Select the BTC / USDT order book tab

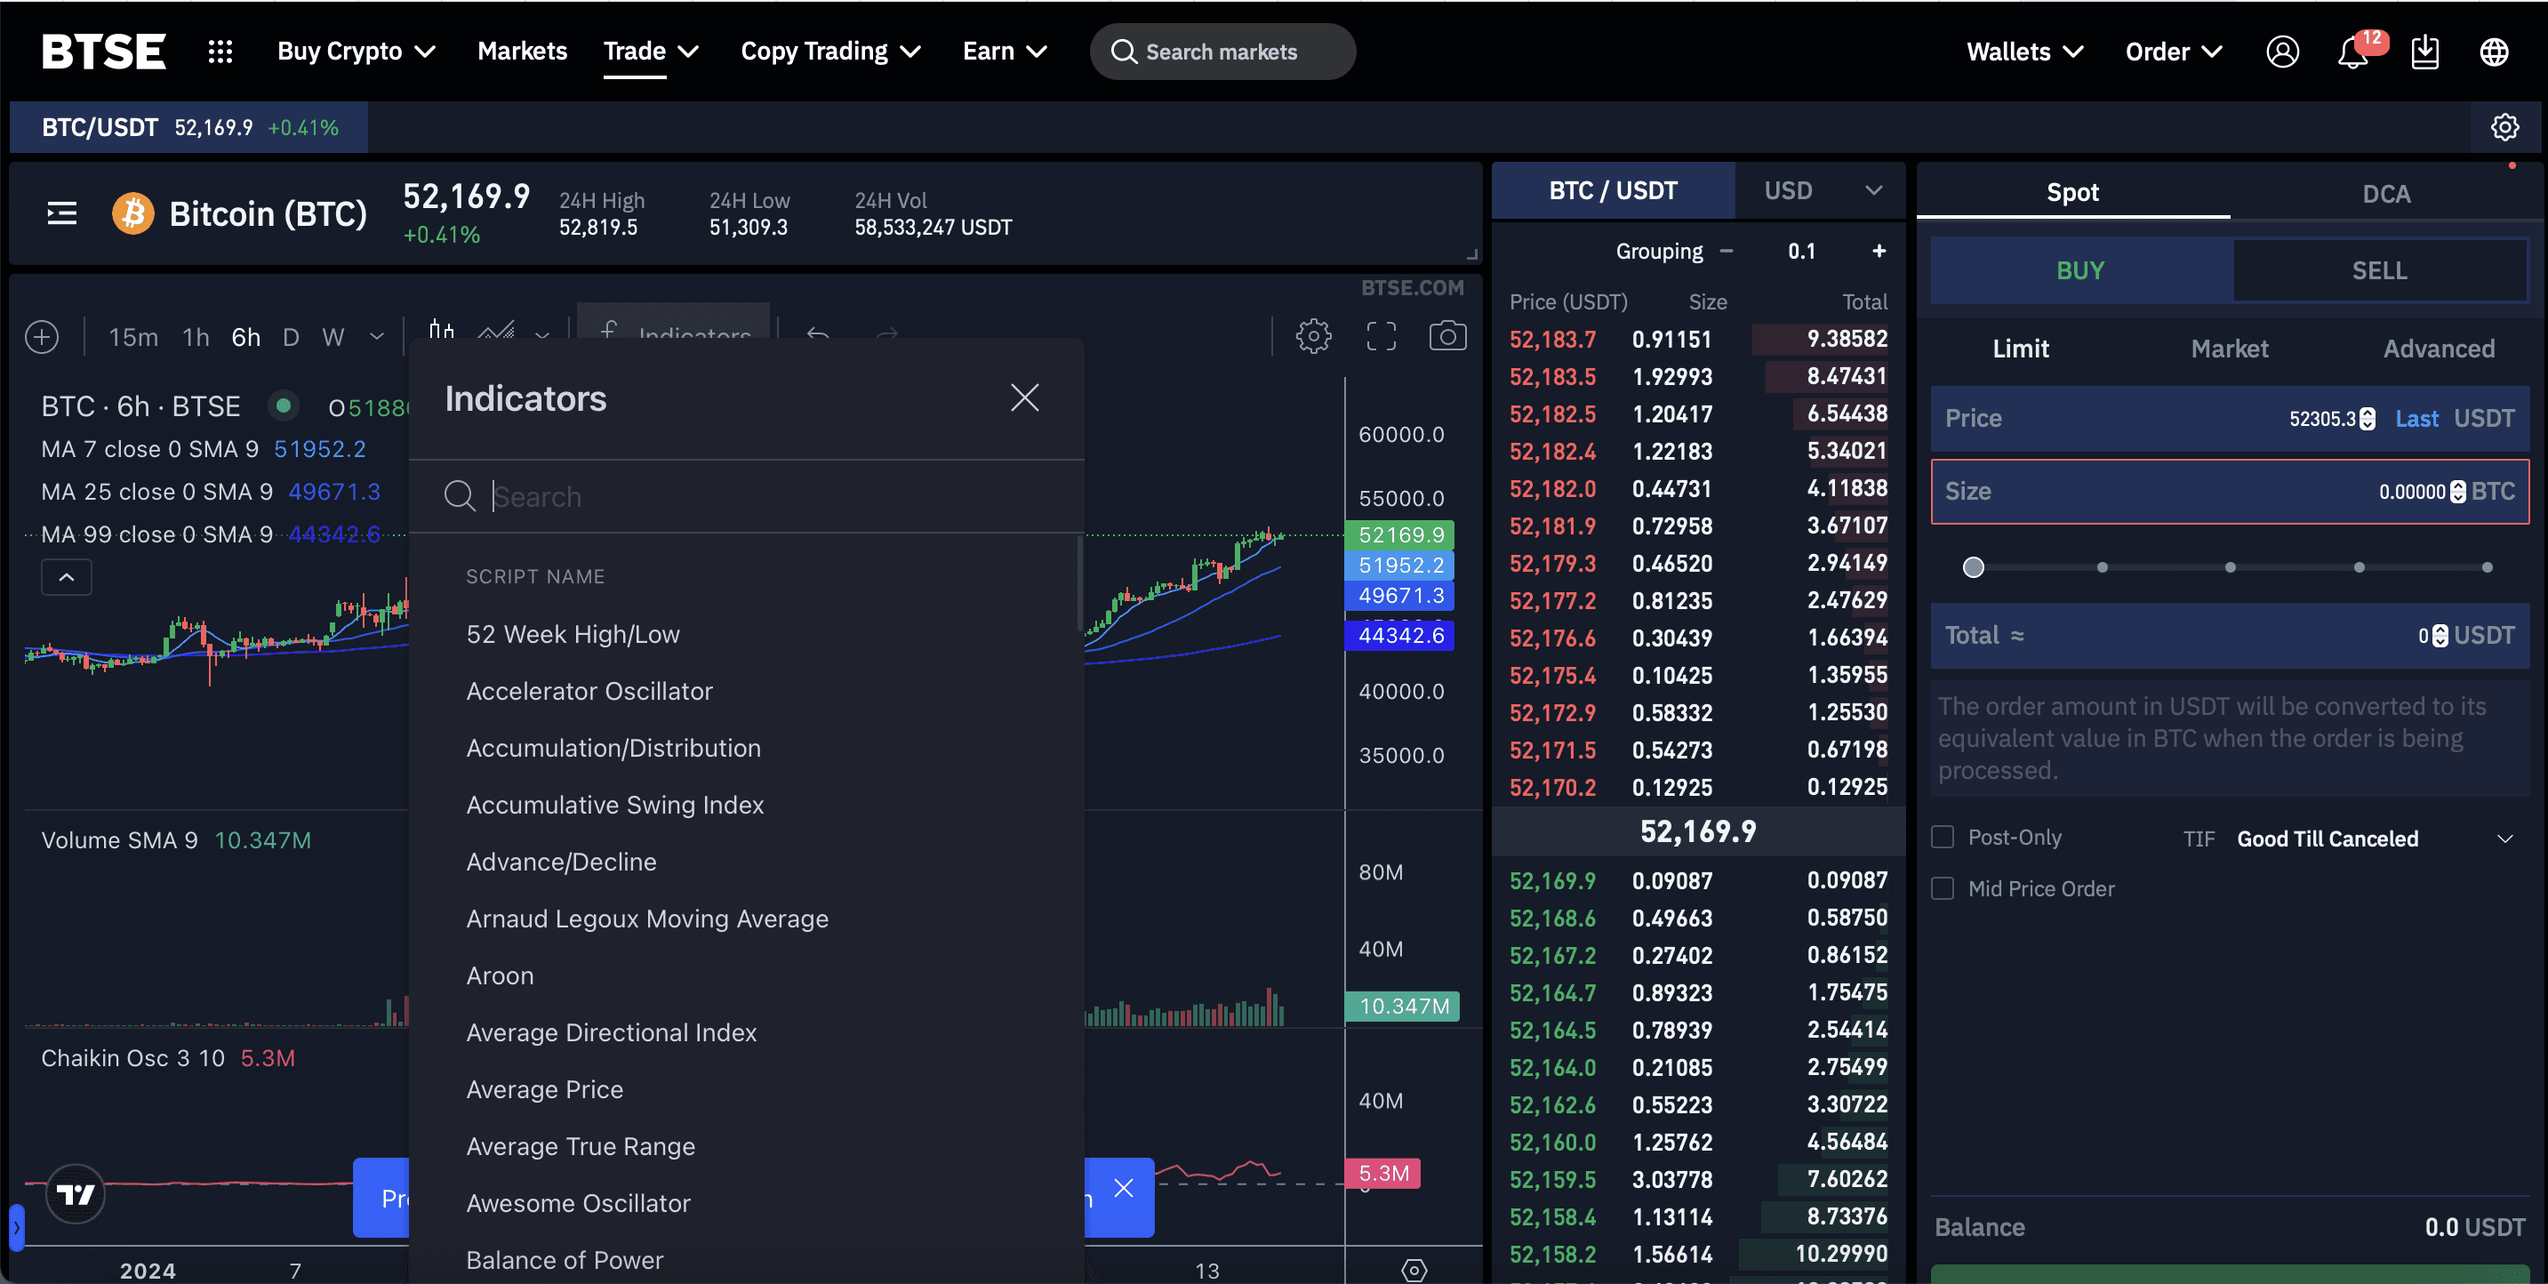coord(1613,190)
